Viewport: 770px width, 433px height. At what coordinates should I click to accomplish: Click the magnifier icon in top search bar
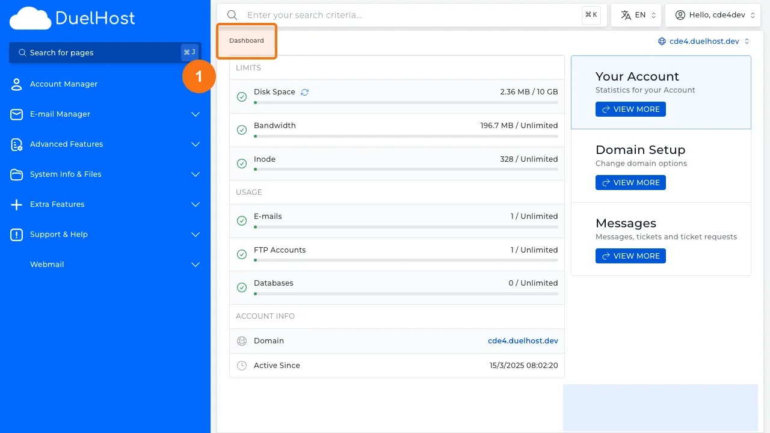[232, 14]
